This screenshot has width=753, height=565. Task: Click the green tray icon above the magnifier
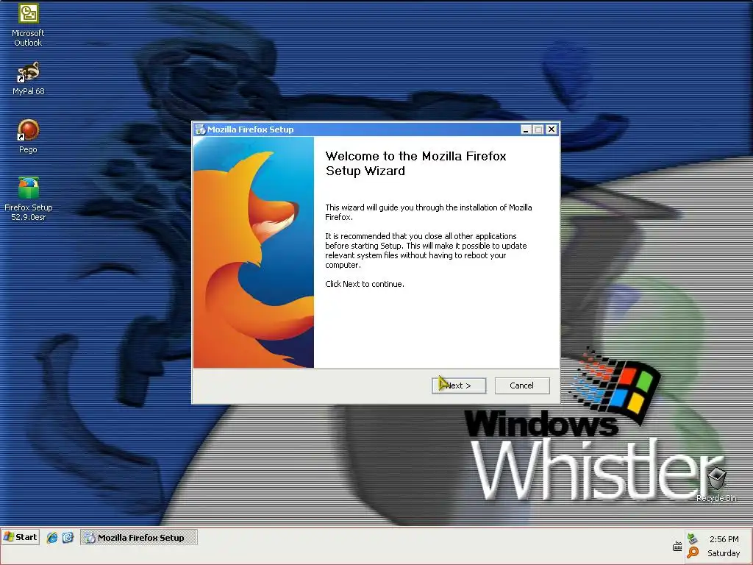coord(692,538)
